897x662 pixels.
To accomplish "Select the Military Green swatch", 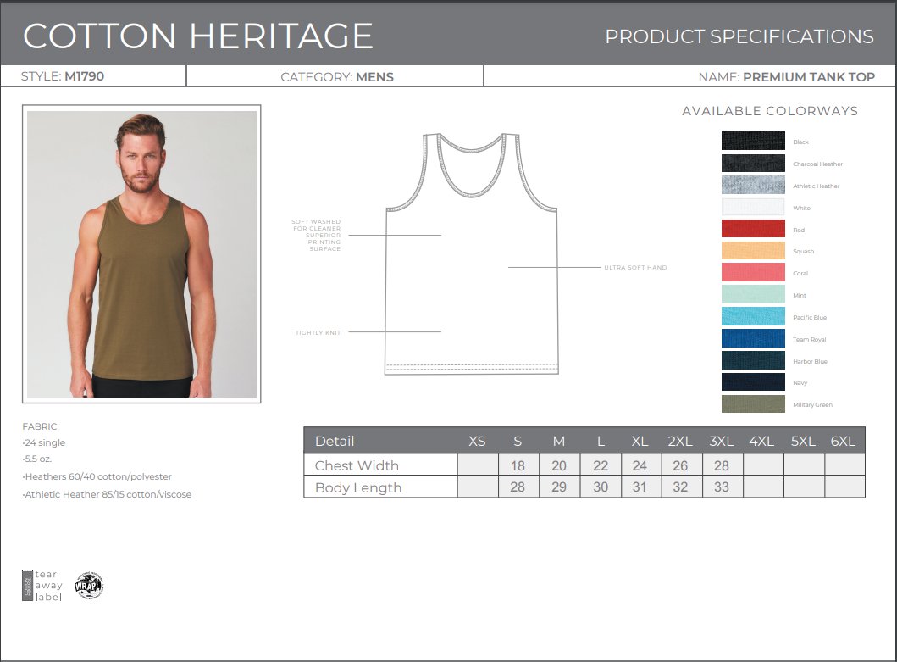I will [752, 404].
